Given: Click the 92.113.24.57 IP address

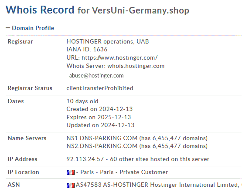Looking at the screenshot, I should point(85,159).
